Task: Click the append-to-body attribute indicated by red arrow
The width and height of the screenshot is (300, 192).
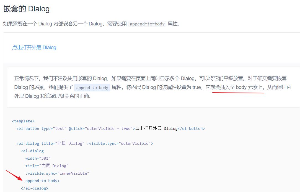Action: click(x=42, y=181)
